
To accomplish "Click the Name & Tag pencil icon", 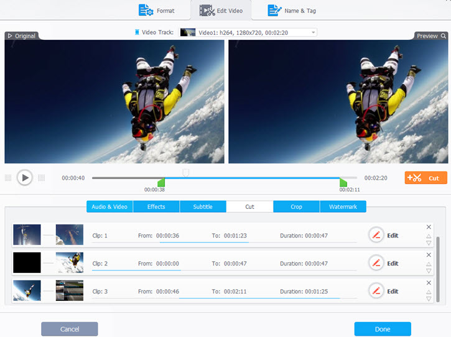I will [x=274, y=11].
